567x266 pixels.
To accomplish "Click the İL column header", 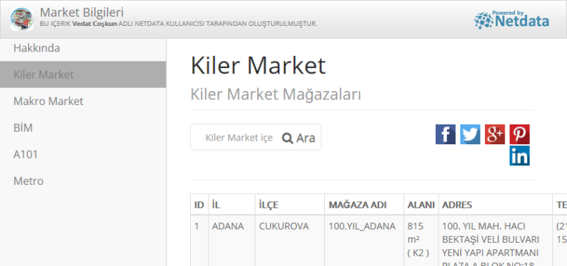I will 232,205.
